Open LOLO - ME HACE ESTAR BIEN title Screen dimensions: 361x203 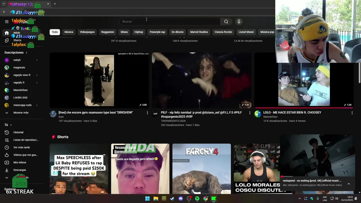[292, 112]
